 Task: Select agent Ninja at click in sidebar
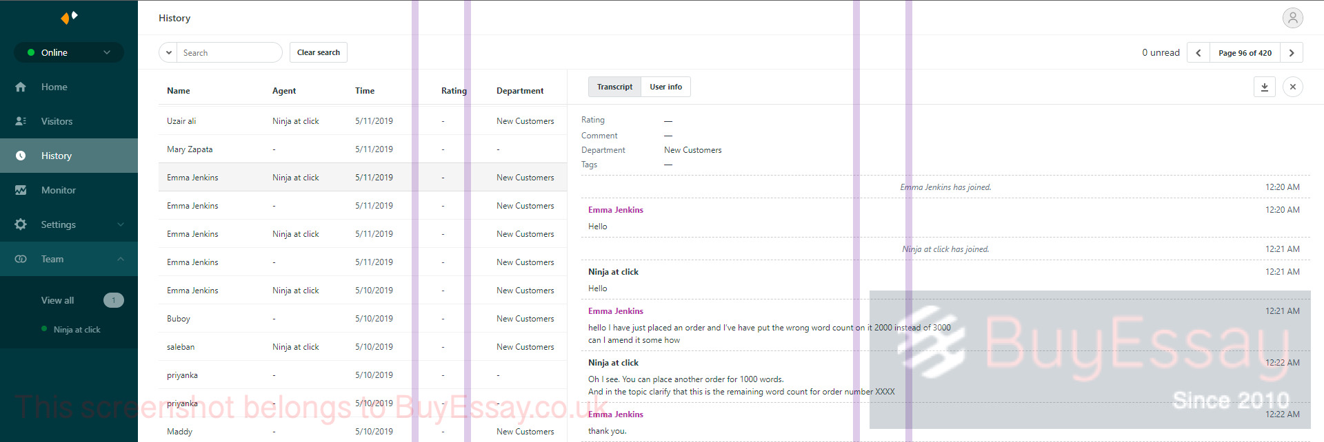click(x=77, y=330)
